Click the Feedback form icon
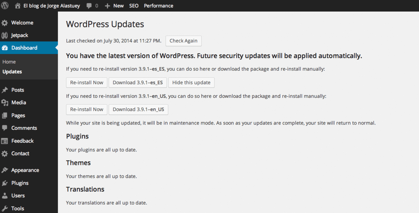Viewport: 419px width, 213px height. (5, 141)
